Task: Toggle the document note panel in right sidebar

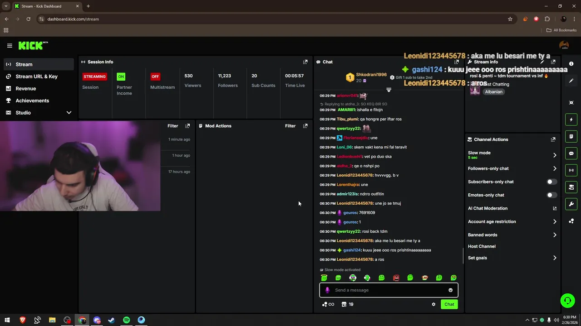Action: pyautogui.click(x=571, y=136)
